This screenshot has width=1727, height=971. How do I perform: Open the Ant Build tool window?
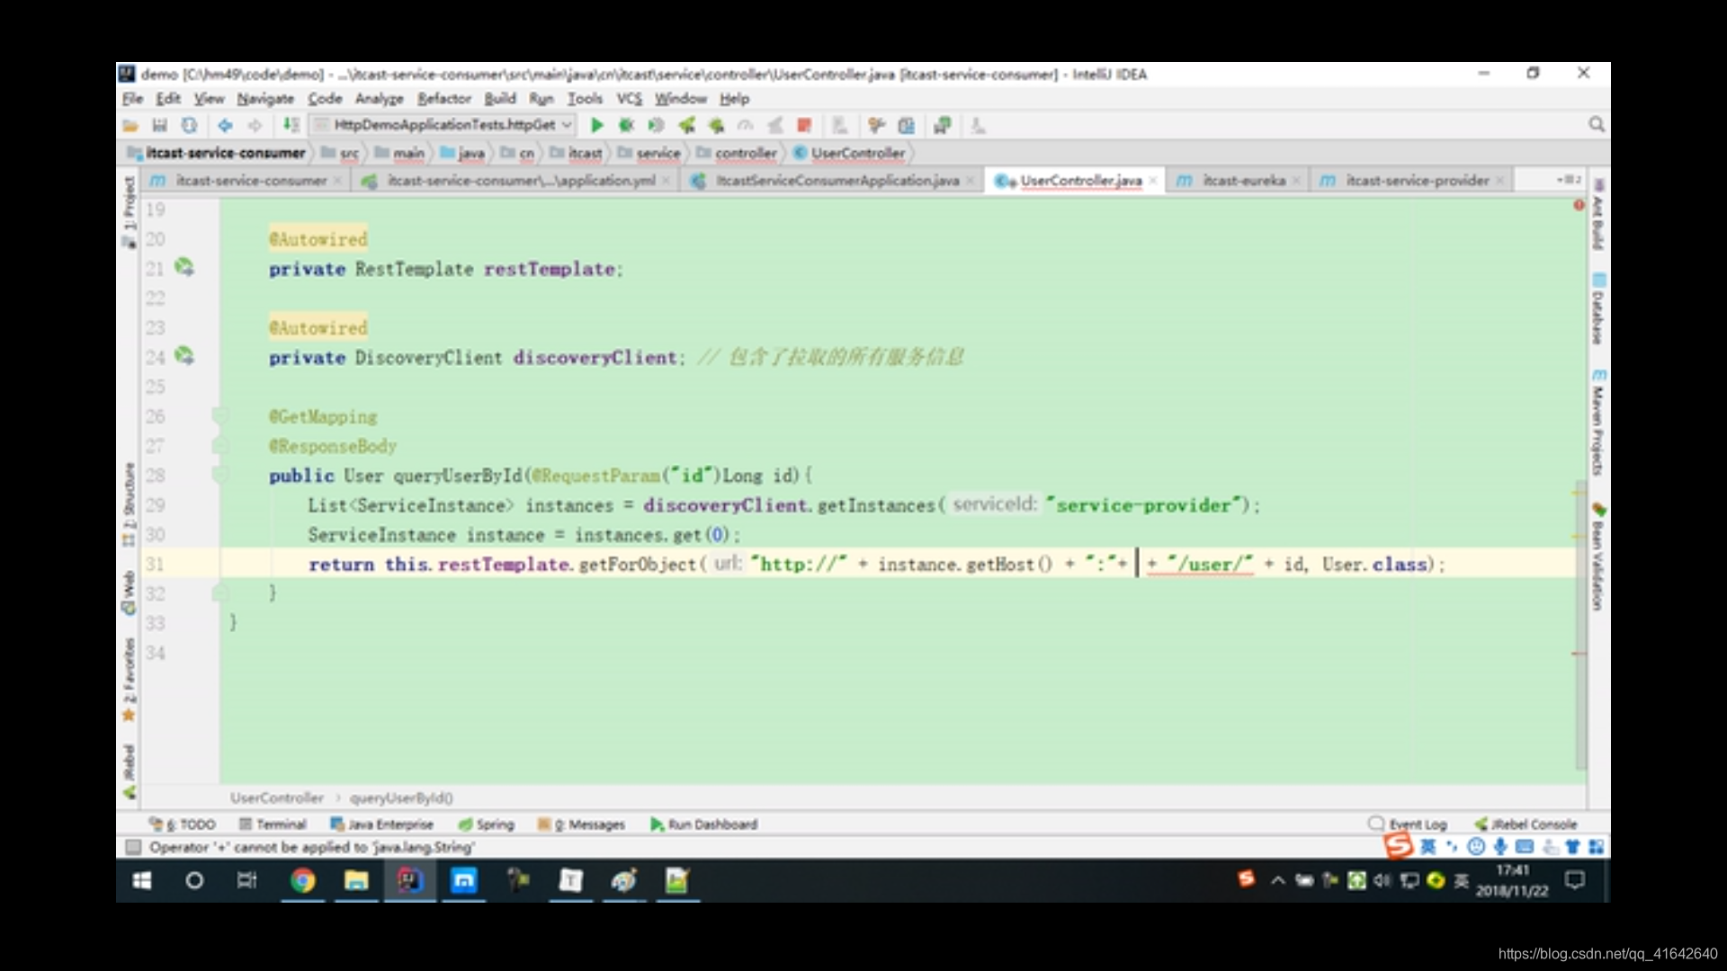pos(1598,215)
